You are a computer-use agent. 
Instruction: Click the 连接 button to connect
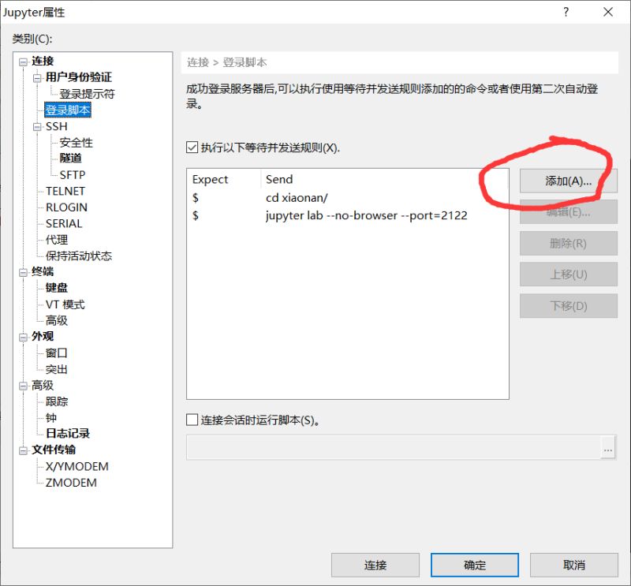[375, 565]
